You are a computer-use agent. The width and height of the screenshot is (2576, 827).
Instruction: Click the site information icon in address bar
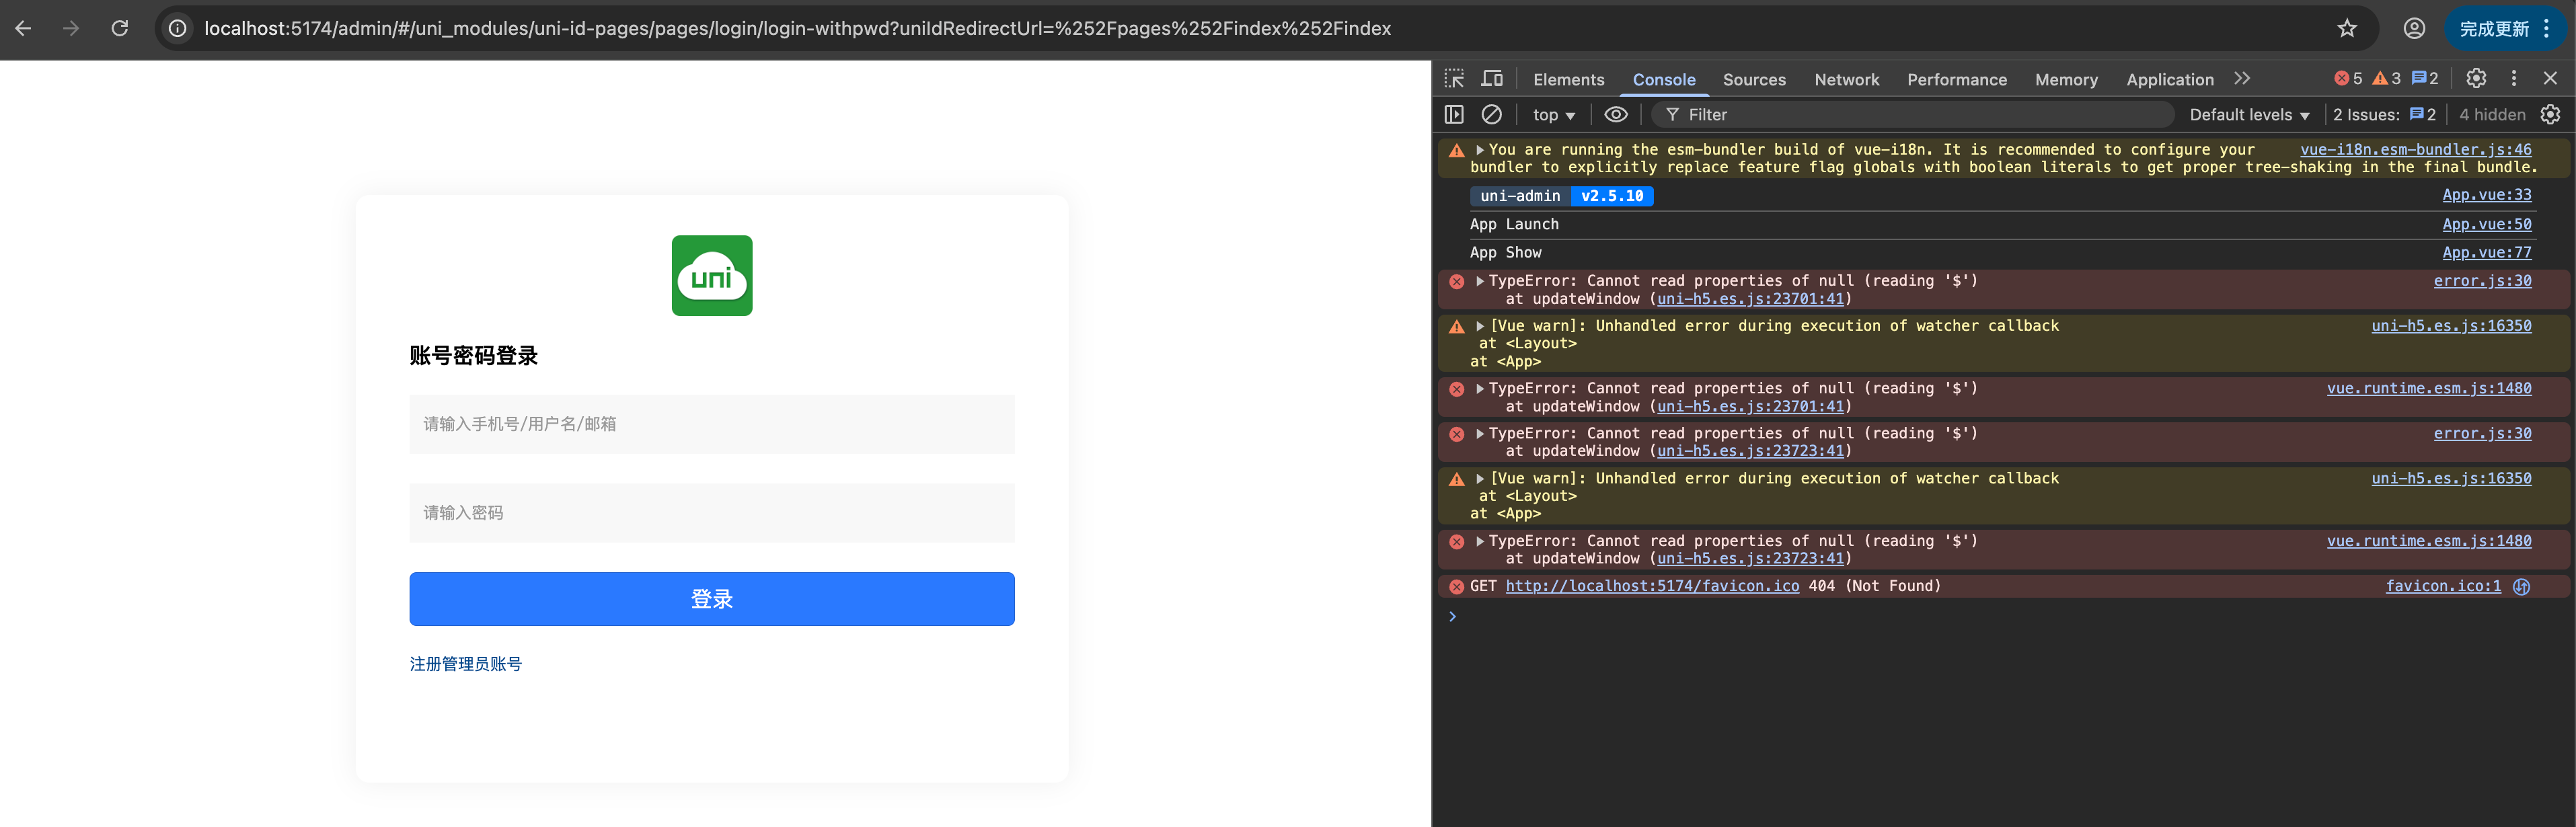[x=178, y=29]
